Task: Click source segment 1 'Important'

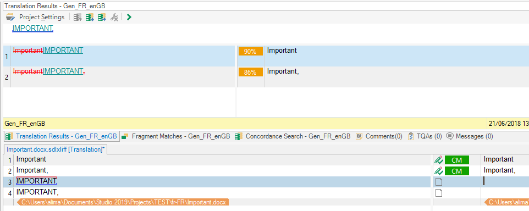Action: coord(31,159)
